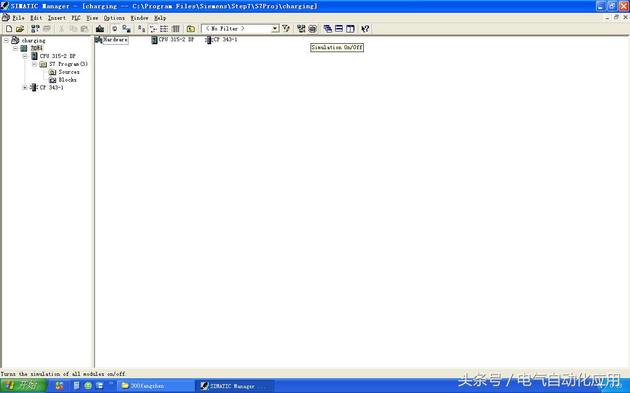
Task: Open a project using the Open folder icon
Action: pos(20,29)
